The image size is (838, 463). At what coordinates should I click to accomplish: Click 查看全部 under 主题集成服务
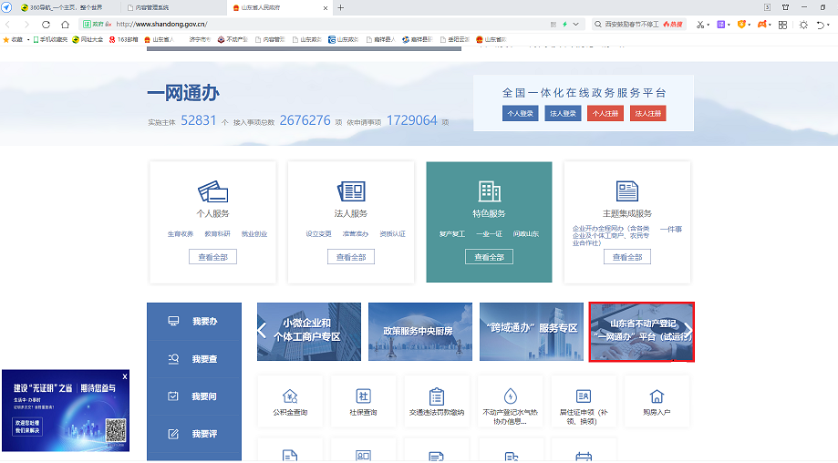pyautogui.click(x=627, y=257)
